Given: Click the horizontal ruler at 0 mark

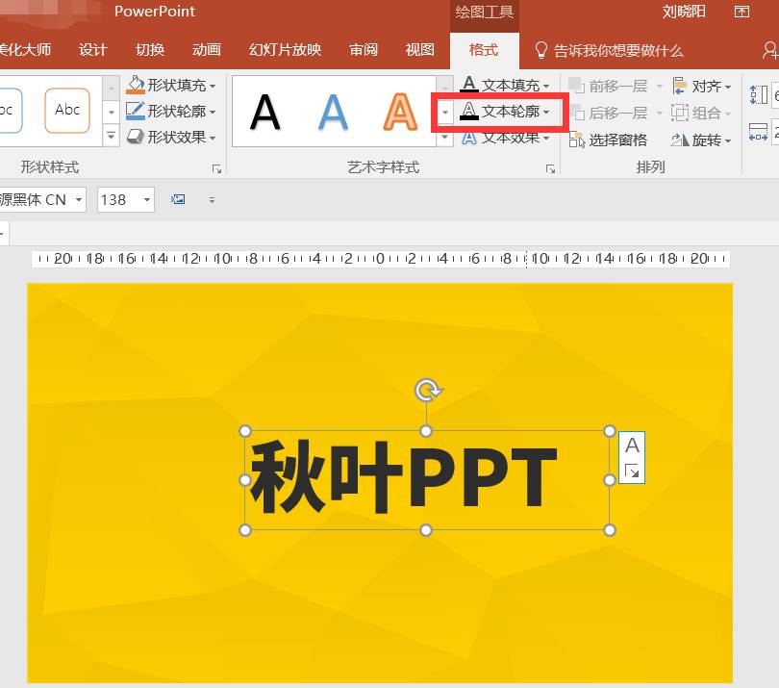Looking at the screenshot, I should [380, 259].
